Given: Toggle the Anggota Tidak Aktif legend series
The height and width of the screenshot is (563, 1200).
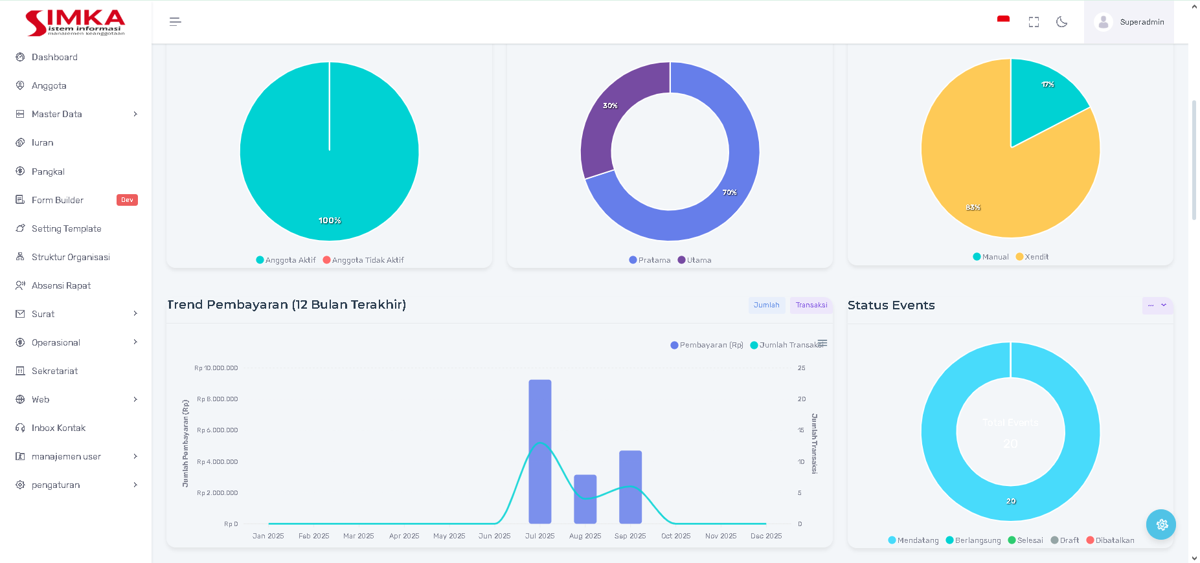Looking at the screenshot, I should (367, 260).
